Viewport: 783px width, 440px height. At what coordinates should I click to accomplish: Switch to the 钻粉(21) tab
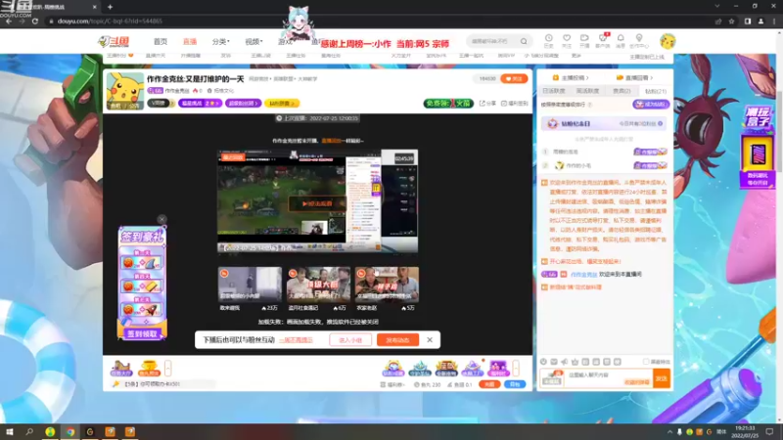pos(656,91)
